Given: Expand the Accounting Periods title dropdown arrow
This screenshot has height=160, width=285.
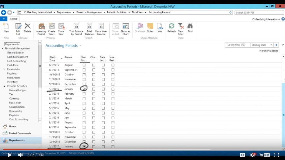Looking at the screenshot, I should pos(80,45).
